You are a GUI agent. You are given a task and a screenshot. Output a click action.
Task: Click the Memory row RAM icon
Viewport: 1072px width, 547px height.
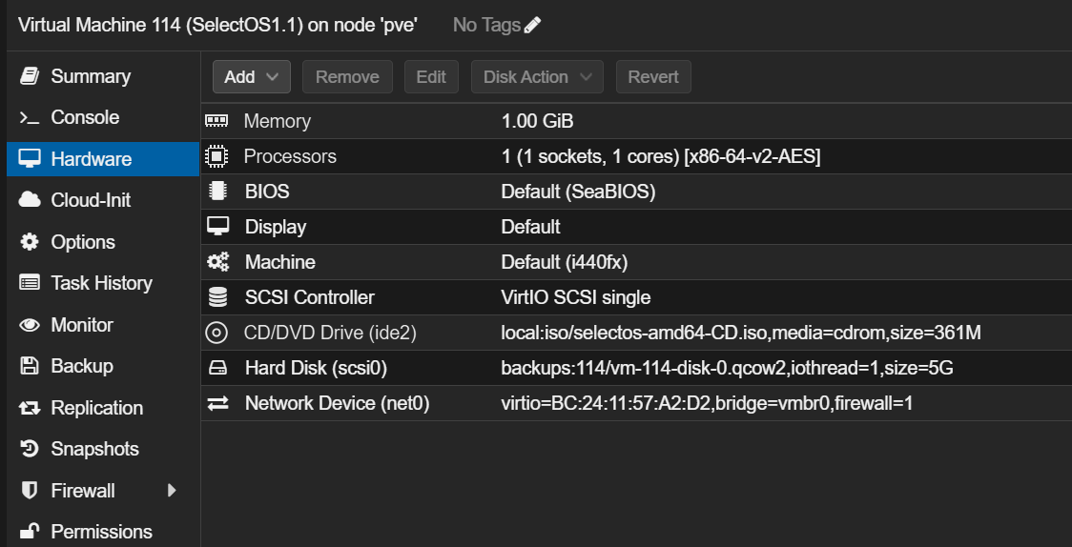[217, 121]
